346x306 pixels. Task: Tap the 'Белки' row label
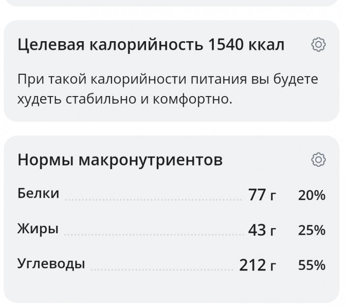pyautogui.click(x=38, y=194)
